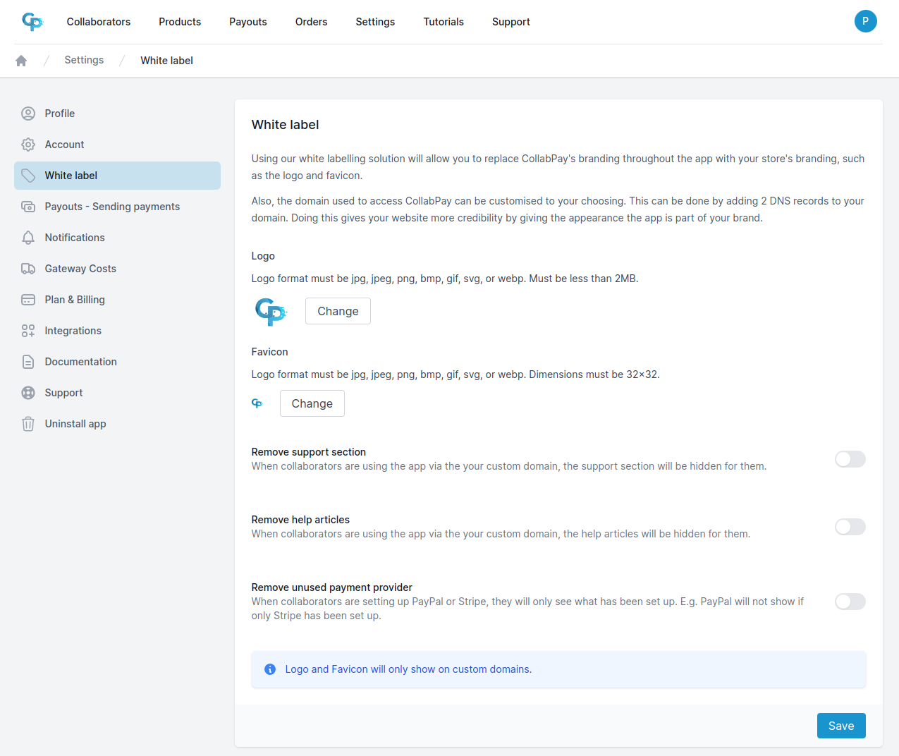Click the Gateway Costs truck icon
The width and height of the screenshot is (899, 756).
click(28, 269)
